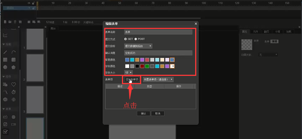The height and width of the screenshot is (139, 302).
Task: Select the Heart control icon
Action: click(x=14, y=85)
